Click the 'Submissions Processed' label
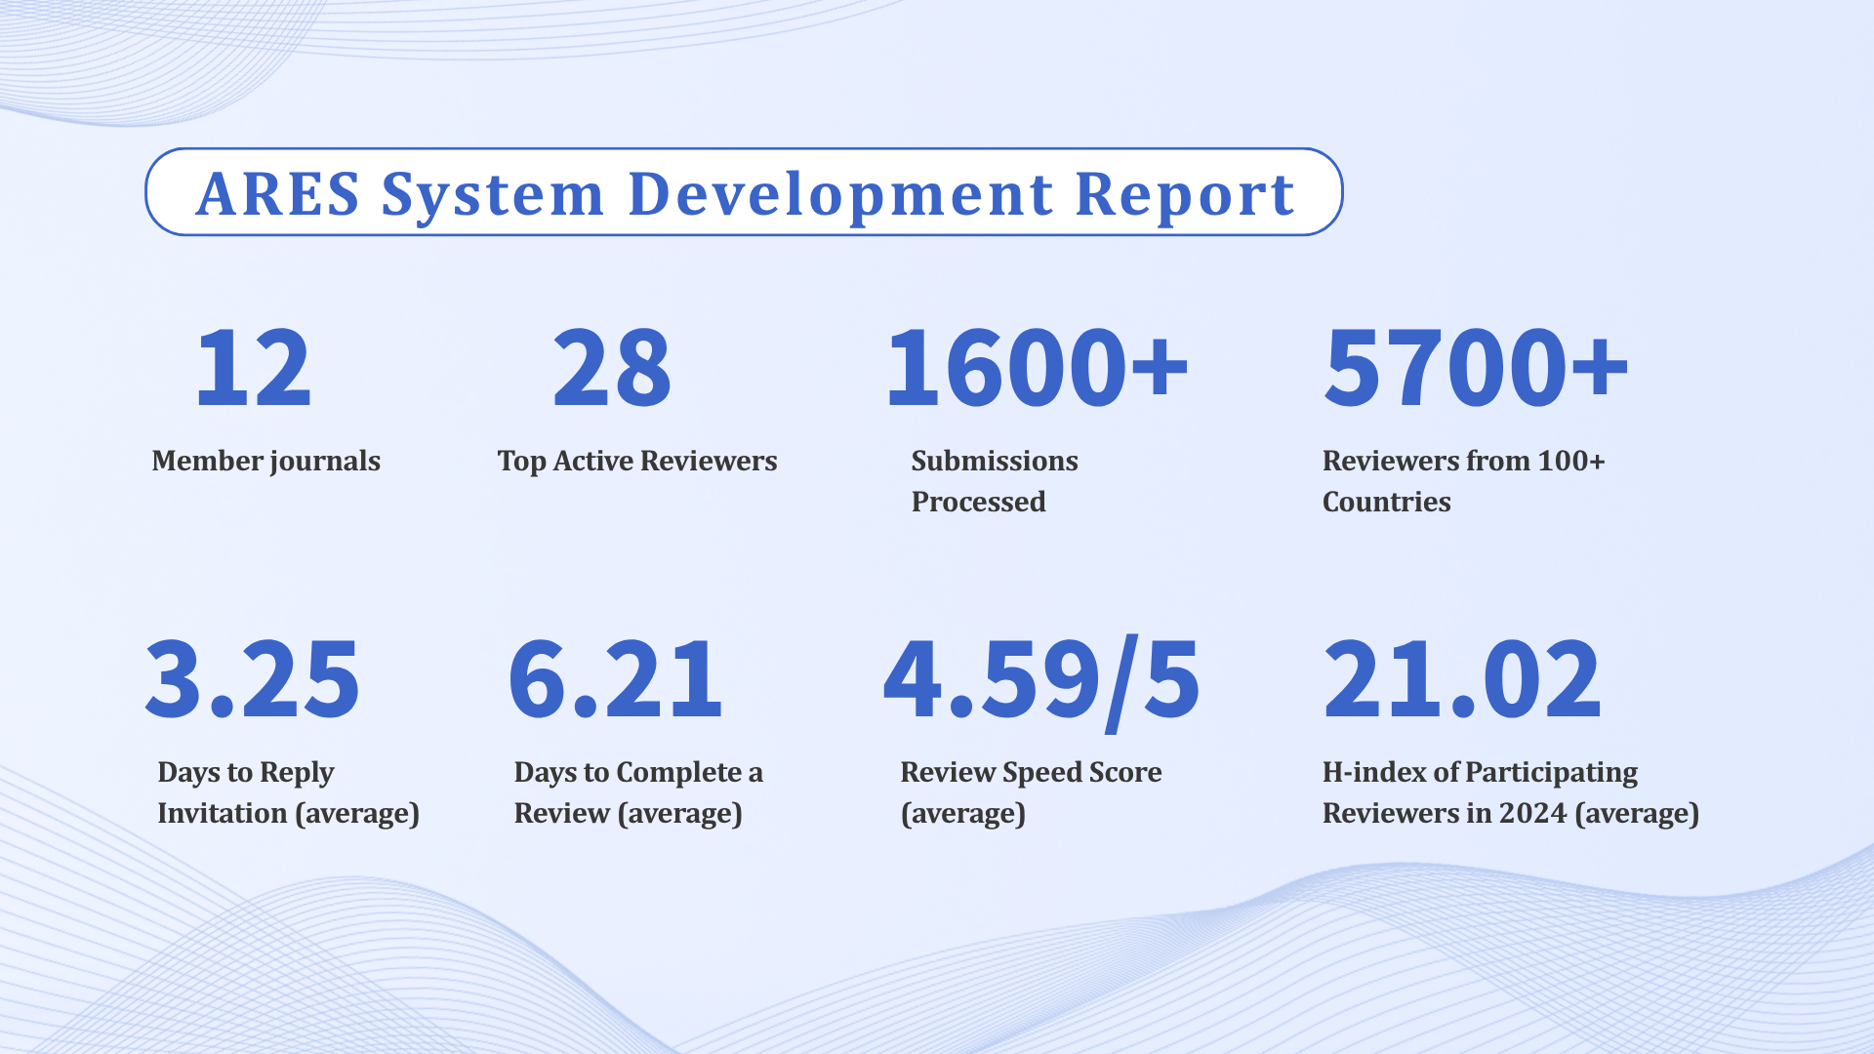 pyautogui.click(x=995, y=481)
